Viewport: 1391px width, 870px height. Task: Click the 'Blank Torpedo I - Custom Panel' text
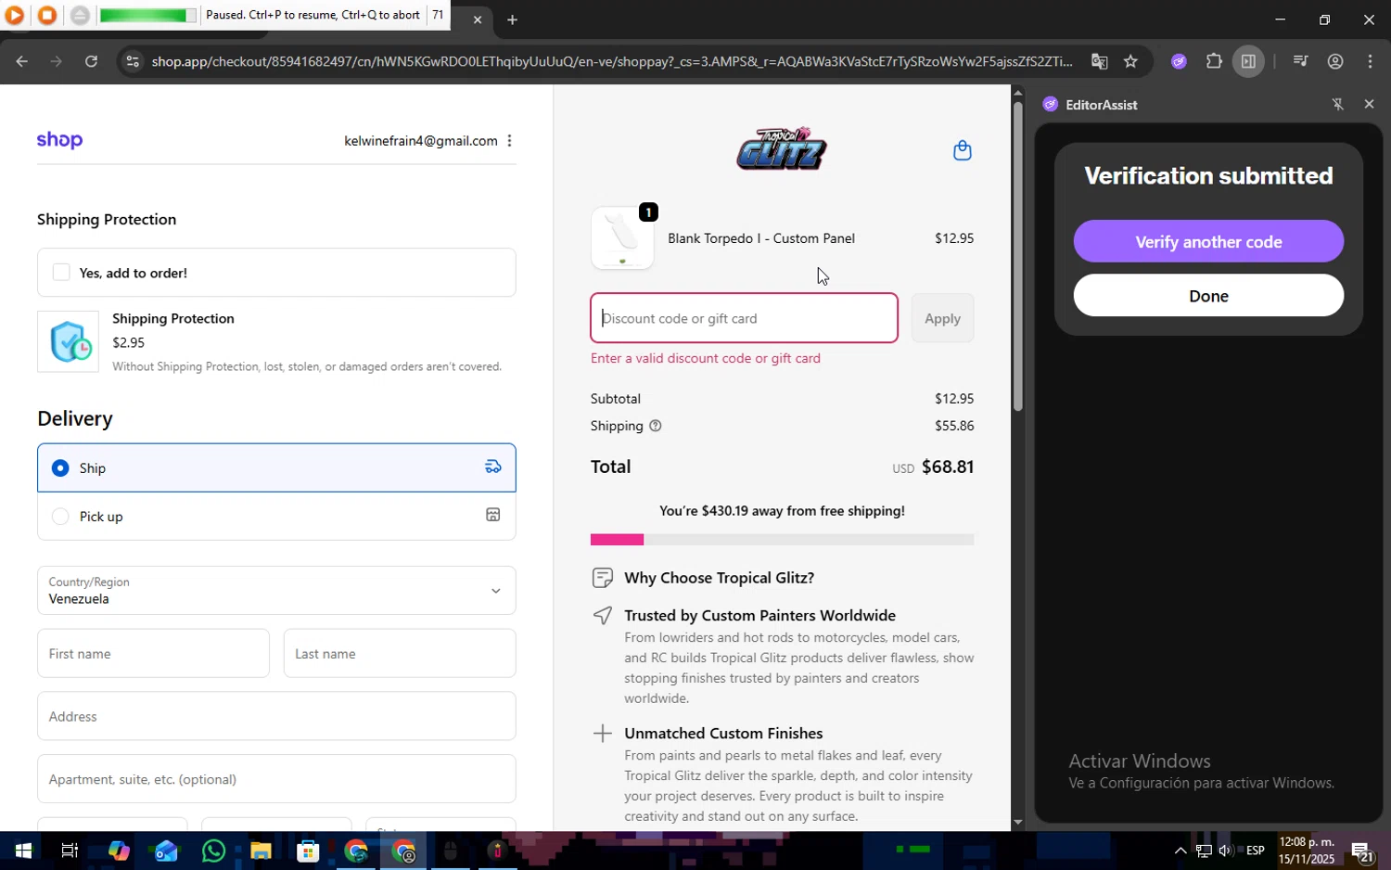[761, 238]
